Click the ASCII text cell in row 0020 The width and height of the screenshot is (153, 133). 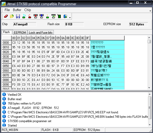coord(107,52)
